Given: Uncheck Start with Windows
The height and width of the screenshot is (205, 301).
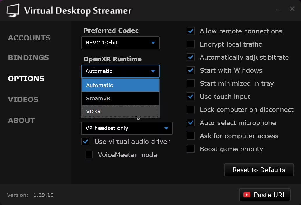Looking at the screenshot, I should tap(190, 70).
